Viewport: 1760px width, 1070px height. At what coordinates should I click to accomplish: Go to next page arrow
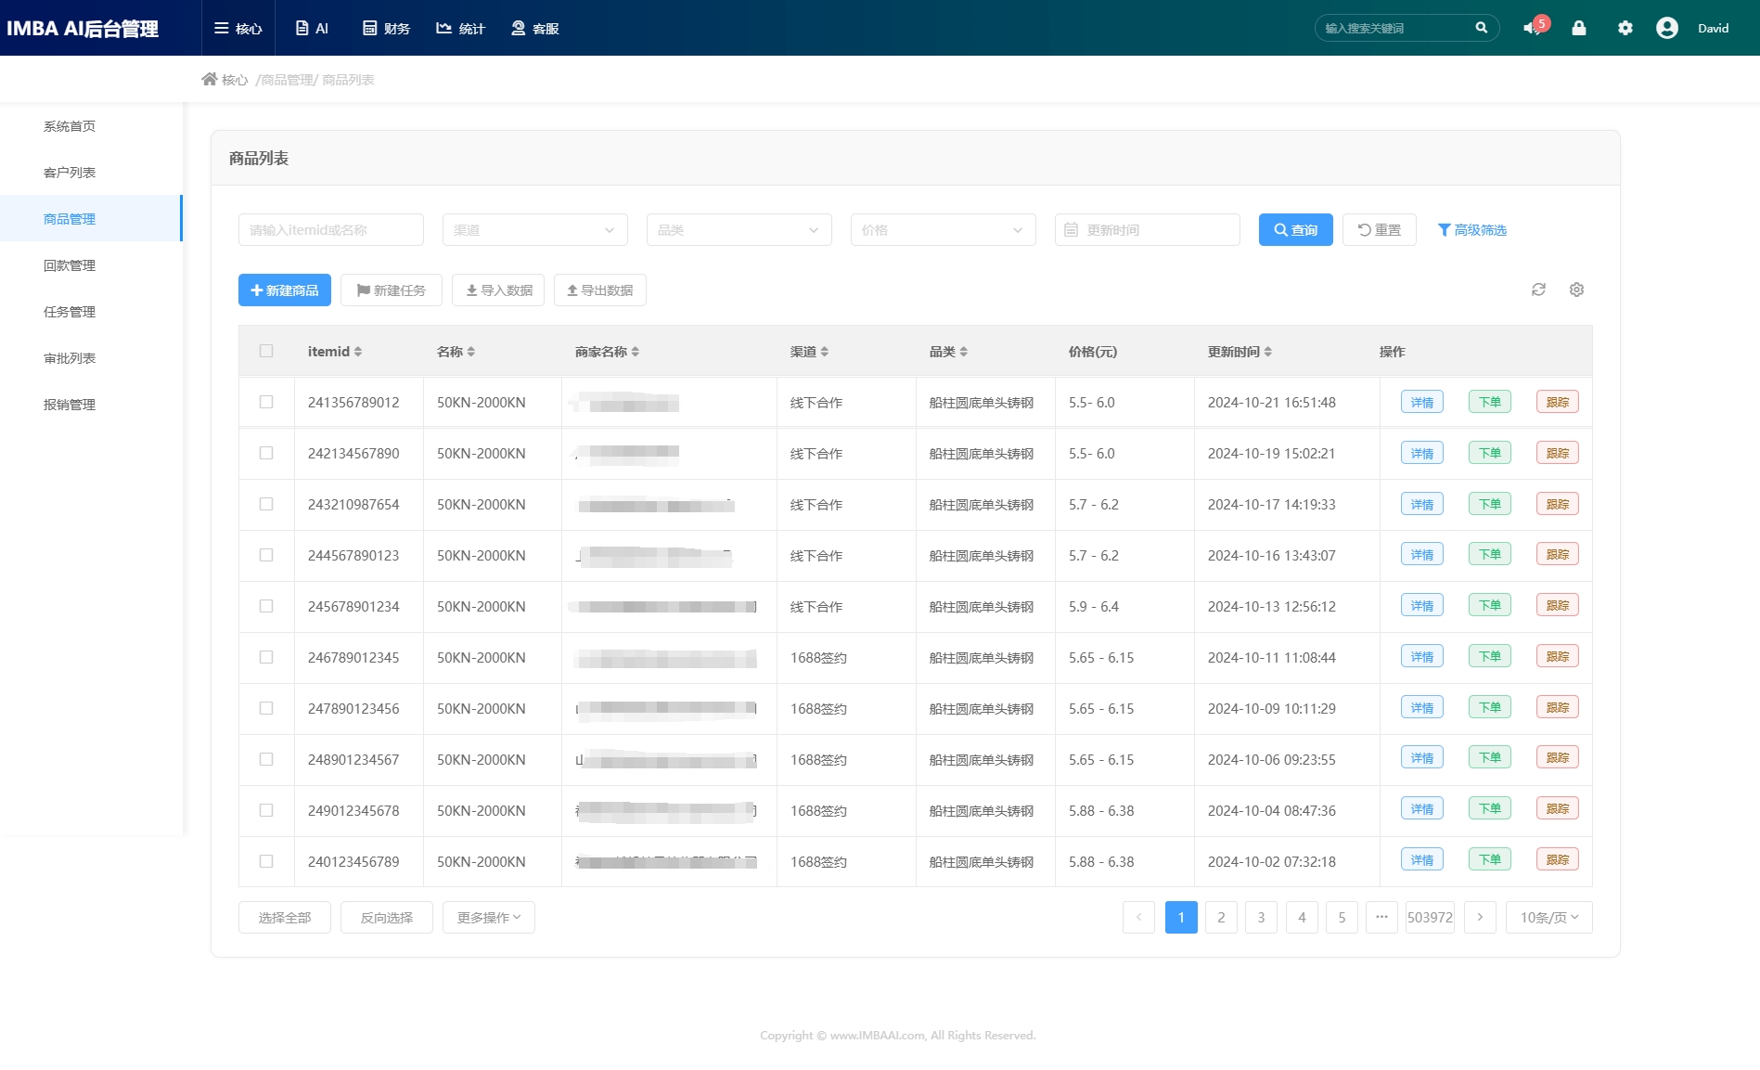click(1480, 917)
